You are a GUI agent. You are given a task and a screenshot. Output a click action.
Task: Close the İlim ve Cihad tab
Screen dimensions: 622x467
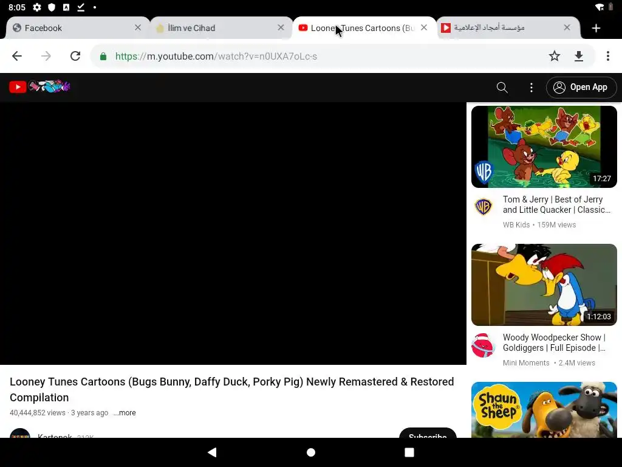[281, 27]
